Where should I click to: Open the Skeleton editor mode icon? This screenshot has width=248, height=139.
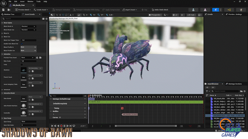point(193,10)
